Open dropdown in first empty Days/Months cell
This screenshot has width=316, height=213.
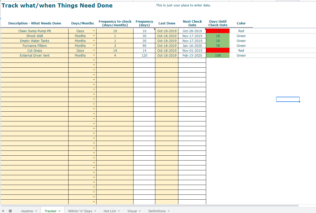94,60
